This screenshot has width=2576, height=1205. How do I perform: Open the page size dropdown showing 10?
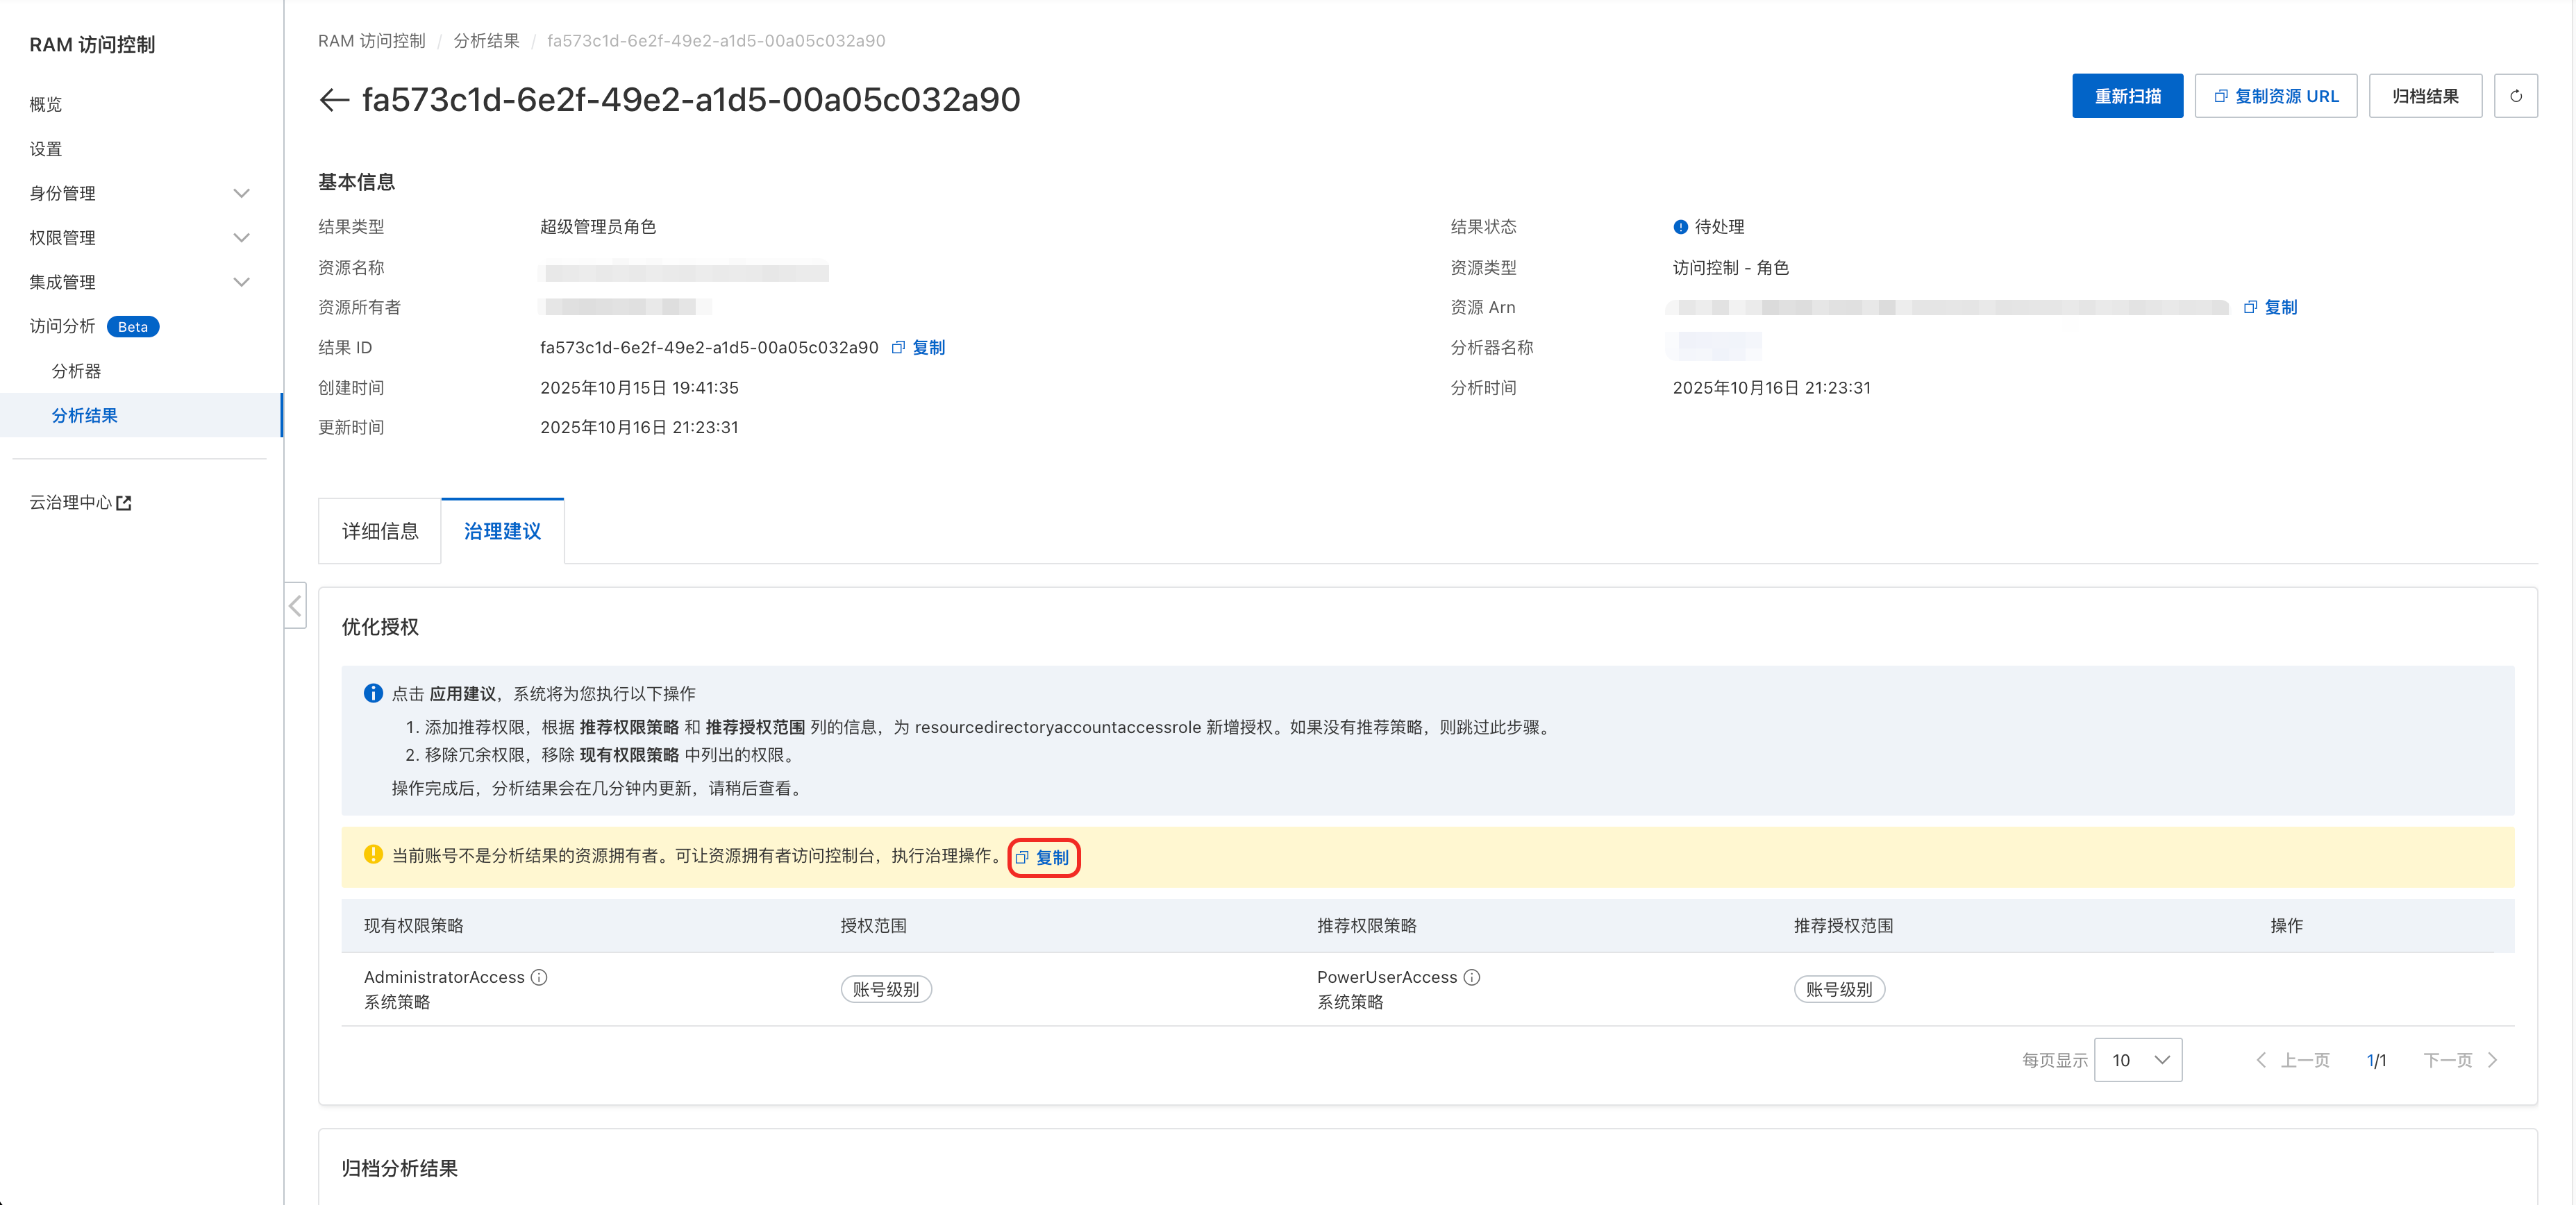pos(2138,1061)
